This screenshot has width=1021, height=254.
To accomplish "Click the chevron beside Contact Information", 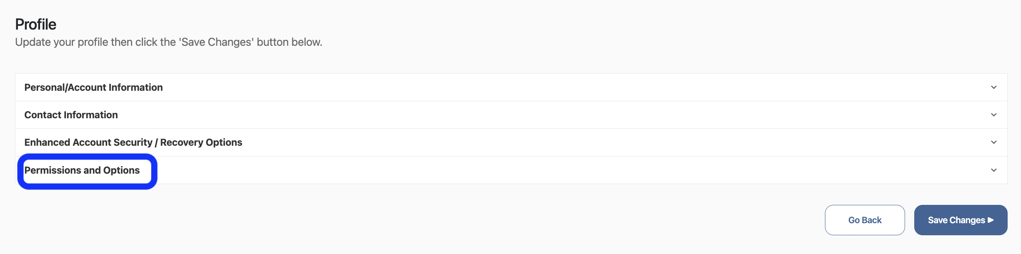I will 993,115.
